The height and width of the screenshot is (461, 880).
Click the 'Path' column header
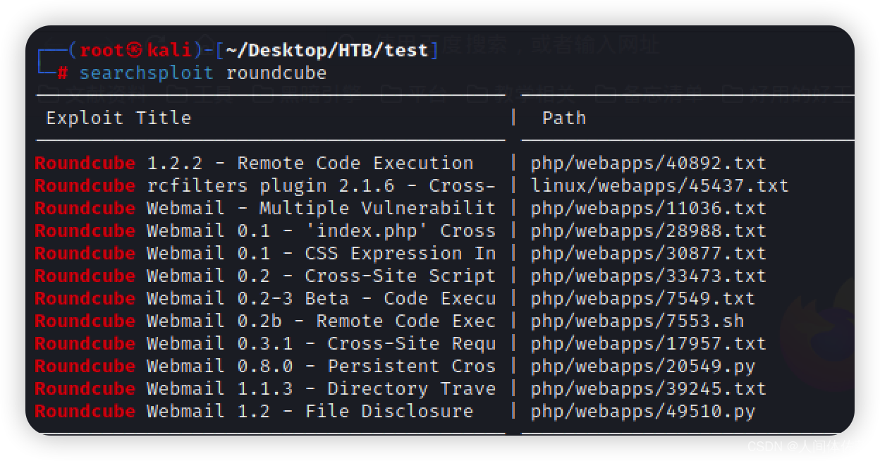564,118
